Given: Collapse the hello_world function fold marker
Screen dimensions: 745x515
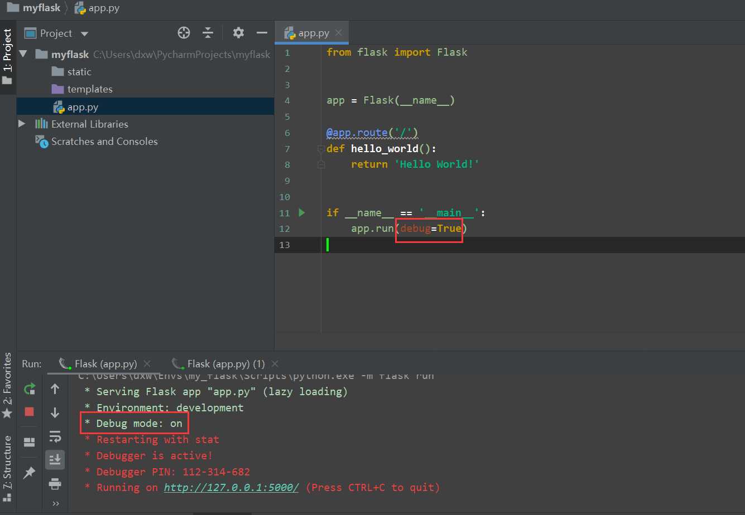Looking at the screenshot, I should pos(321,149).
